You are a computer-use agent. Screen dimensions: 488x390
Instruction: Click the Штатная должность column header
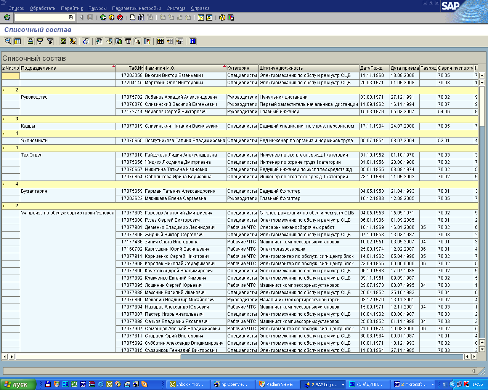pos(309,68)
